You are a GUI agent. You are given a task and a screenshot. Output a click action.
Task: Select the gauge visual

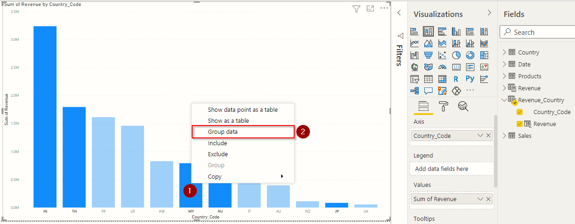(442, 67)
